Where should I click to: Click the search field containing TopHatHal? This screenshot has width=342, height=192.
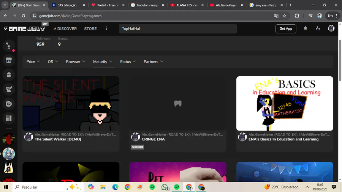coord(178,28)
